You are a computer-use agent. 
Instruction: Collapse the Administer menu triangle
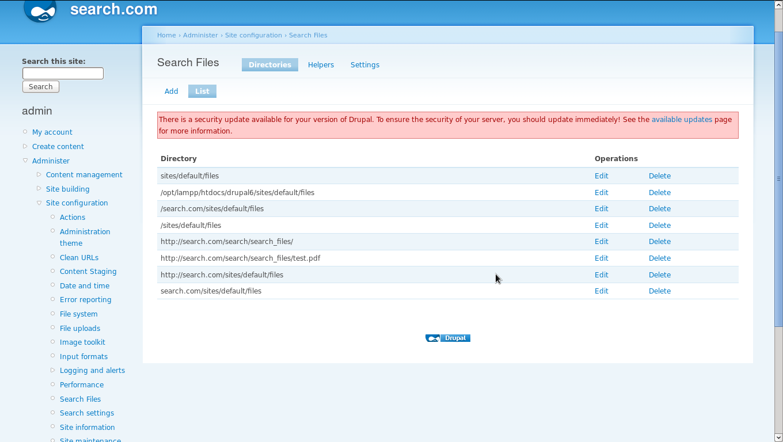[x=25, y=161]
